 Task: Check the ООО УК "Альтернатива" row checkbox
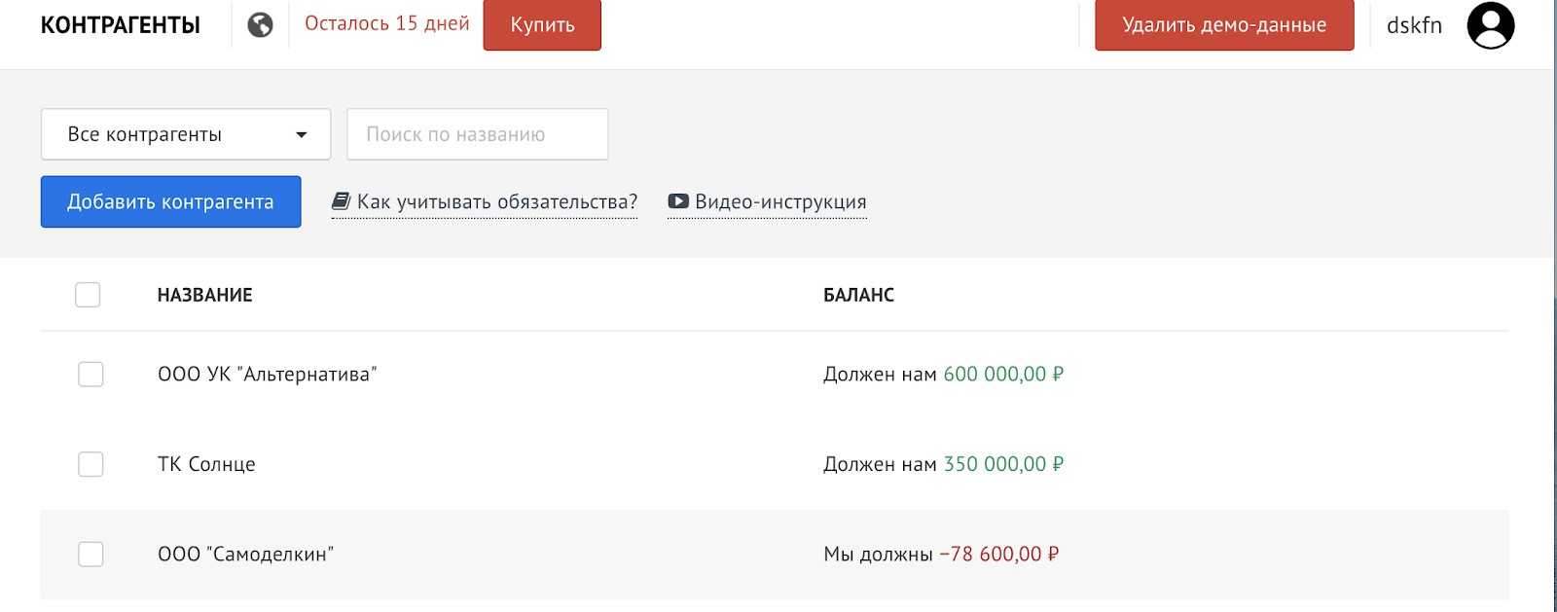point(91,375)
